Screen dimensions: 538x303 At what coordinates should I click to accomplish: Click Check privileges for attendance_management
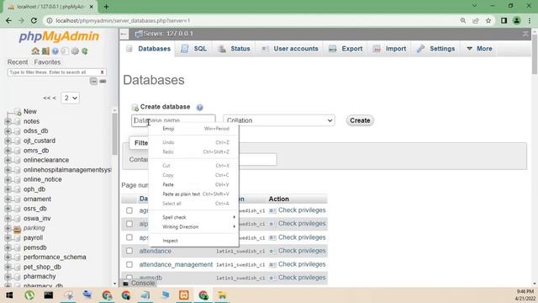pyautogui.click(x=302, y=264)
